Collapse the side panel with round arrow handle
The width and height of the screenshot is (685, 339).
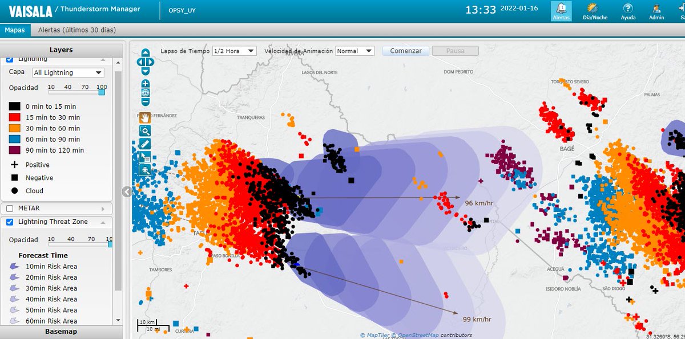(127, 192)
